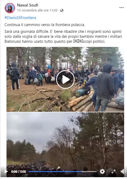Image resolution: width=127 pixels, height=179 pixels.
Task: Open the first video thumbnail showing the log pile
Action: pyautogui.click(x=65, y=79)
